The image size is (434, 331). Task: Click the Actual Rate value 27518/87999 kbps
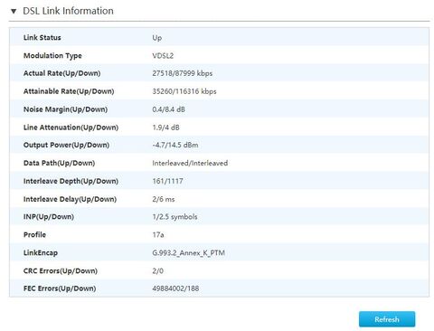tap(183, 73)
